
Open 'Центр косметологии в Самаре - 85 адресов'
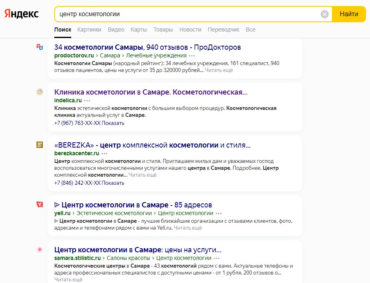tap(133, 205)
